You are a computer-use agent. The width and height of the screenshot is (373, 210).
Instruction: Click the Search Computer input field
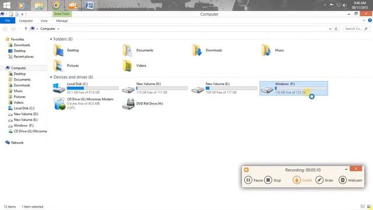coord(356,29)
